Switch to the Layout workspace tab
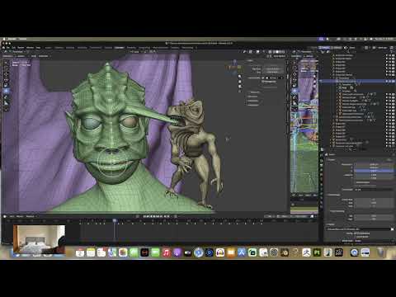The height and width of the screenshot is (297, 396). [48, 48]
